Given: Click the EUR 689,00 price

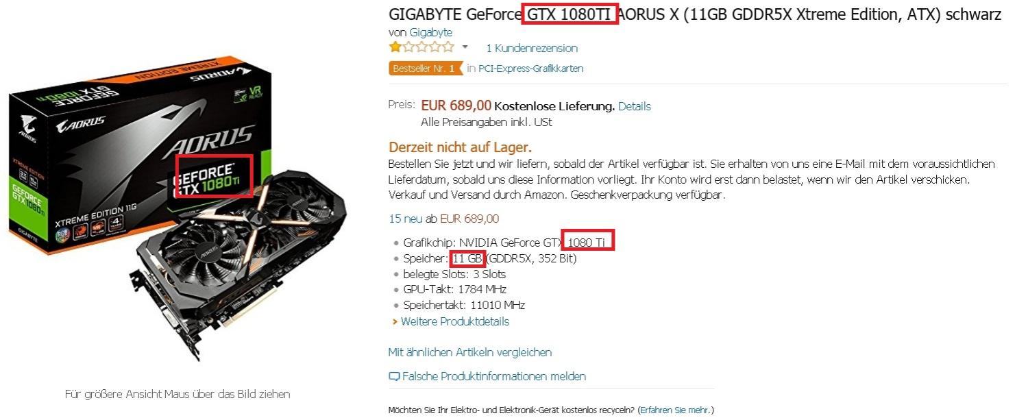Looking at the screenshot, I should pos(456,106).
